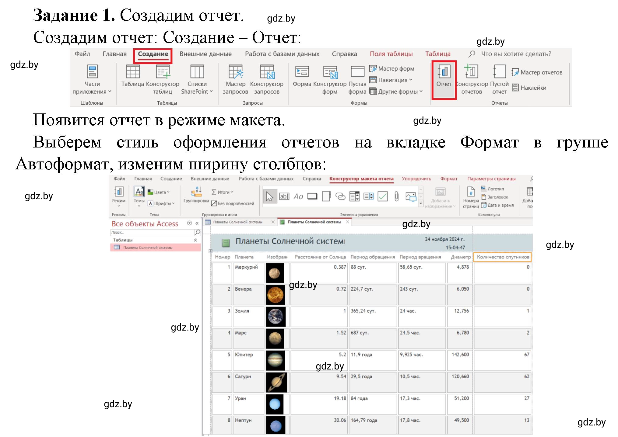Choose the text box 'ab|' control
618x437 pixels.
pos(284,196)
